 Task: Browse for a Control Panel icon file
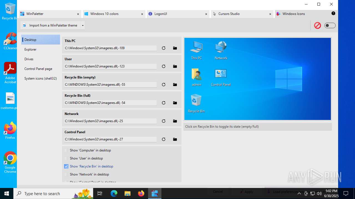(175, 139)
